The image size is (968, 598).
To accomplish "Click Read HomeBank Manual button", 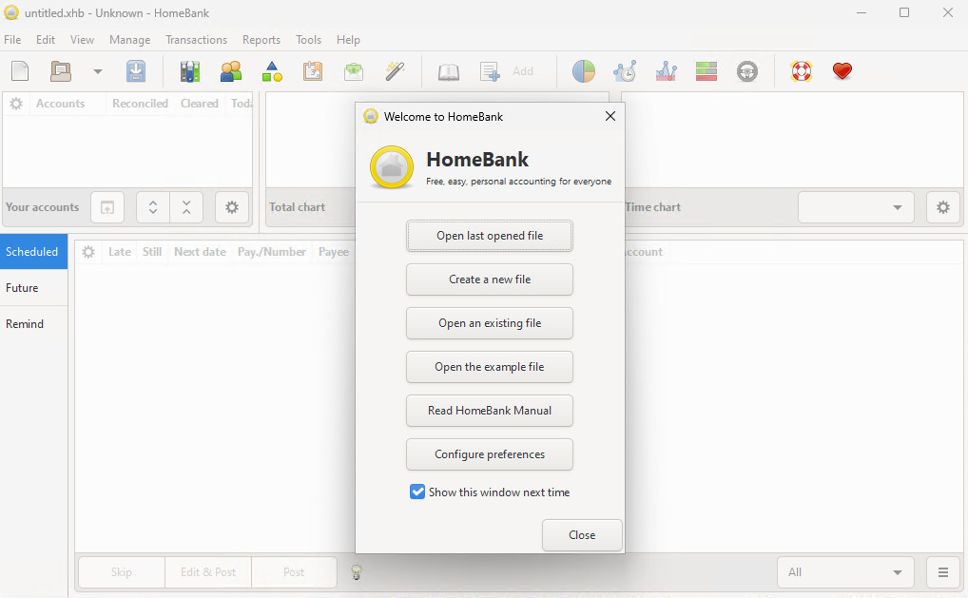I will [x=490, y=411].
